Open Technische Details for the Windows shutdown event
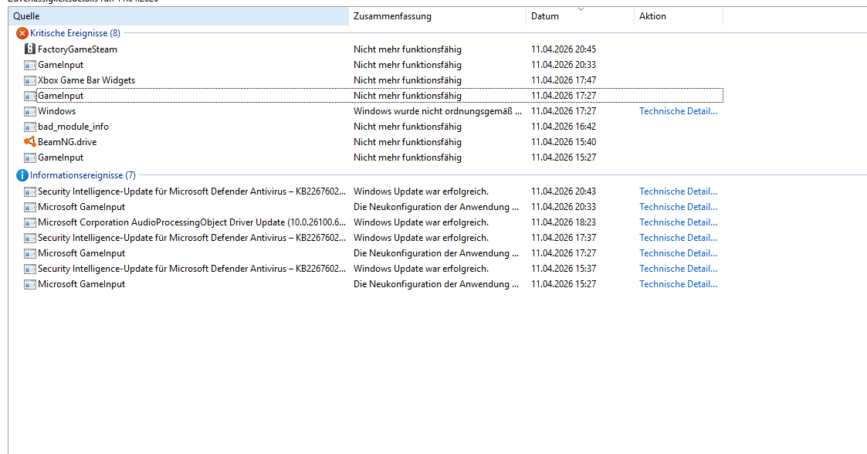 point(679,111)
